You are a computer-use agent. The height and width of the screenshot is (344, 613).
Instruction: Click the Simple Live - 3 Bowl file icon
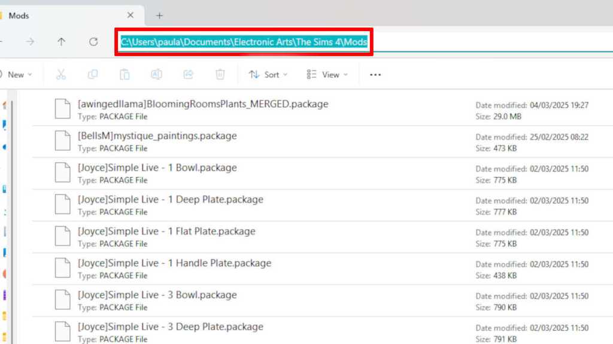click(62, 300)
